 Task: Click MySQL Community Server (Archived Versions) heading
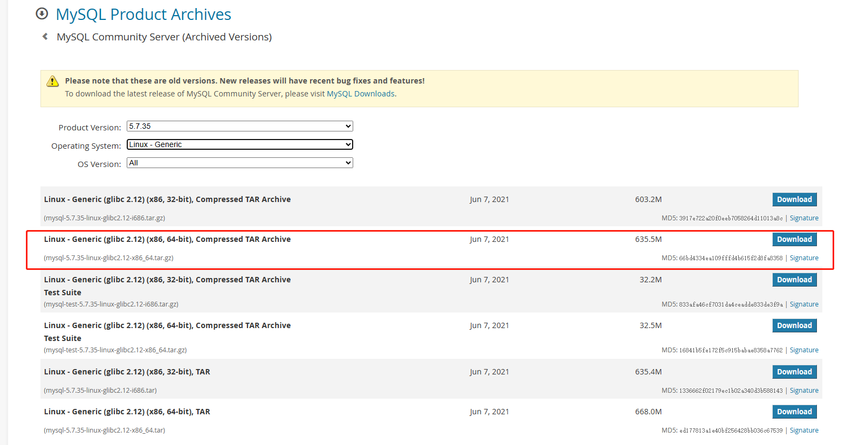(x=164, y=37)
